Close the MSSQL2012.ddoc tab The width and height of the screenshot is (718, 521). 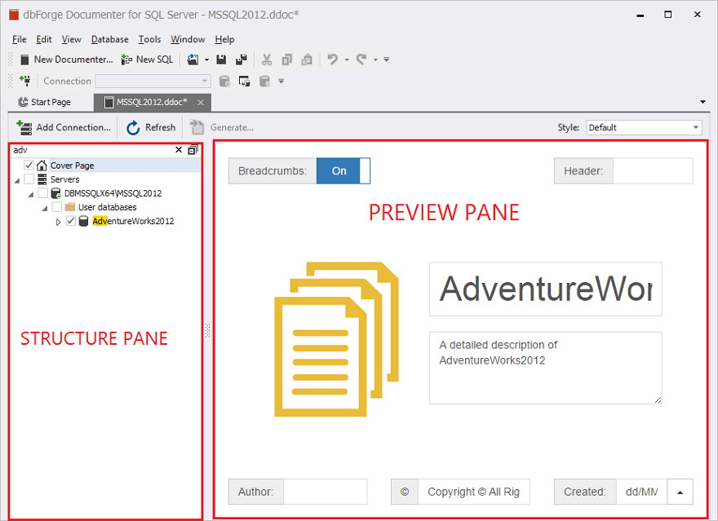click(201, 103)
